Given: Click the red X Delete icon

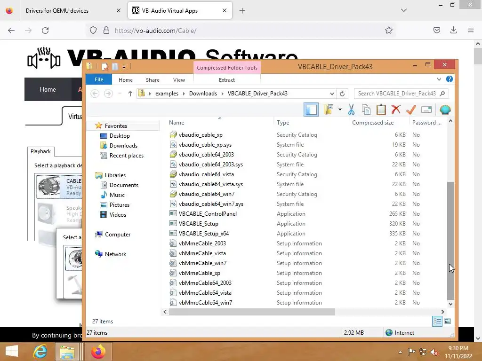Looking at the screenshot, I should (396, 109).
